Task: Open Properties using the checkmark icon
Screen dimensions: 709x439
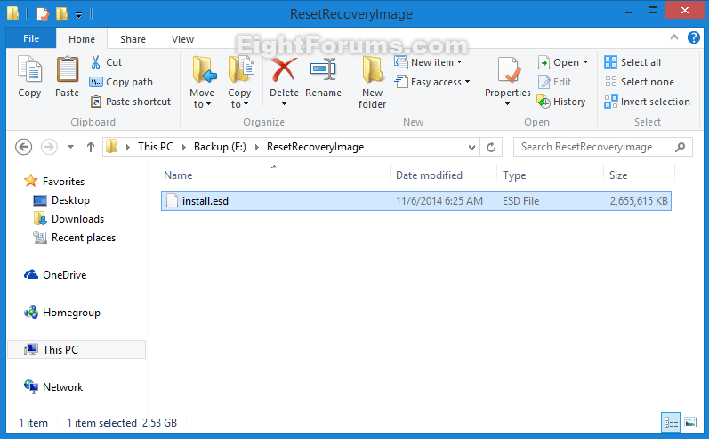Action: tap(508, 72)
